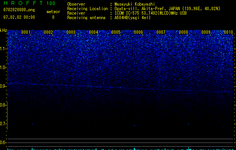Click time marker 0002
The height and width of the screenshot is (150, 236).
(48, 32)
